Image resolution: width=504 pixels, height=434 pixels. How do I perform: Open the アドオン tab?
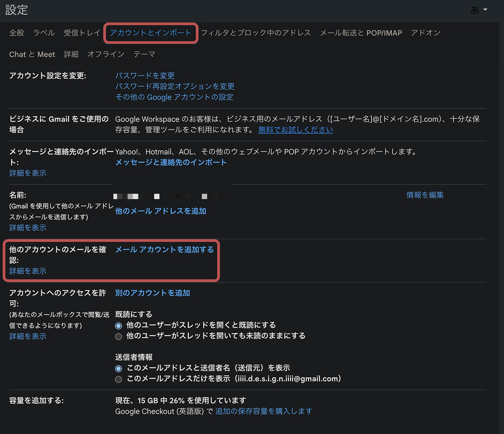[x=426, y=33]
